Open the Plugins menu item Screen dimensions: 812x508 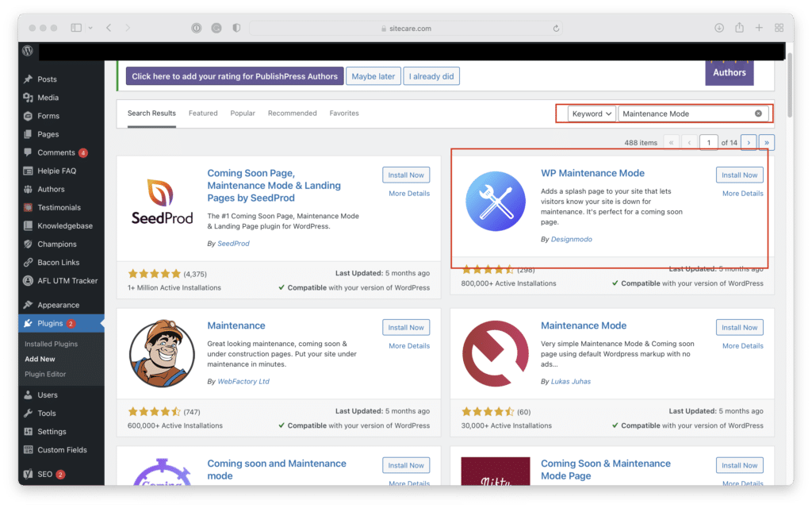(61, 324)
